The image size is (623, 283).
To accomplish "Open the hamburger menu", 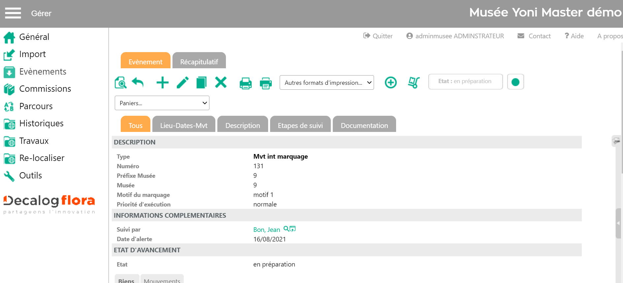I will click(x=13, y=13).
